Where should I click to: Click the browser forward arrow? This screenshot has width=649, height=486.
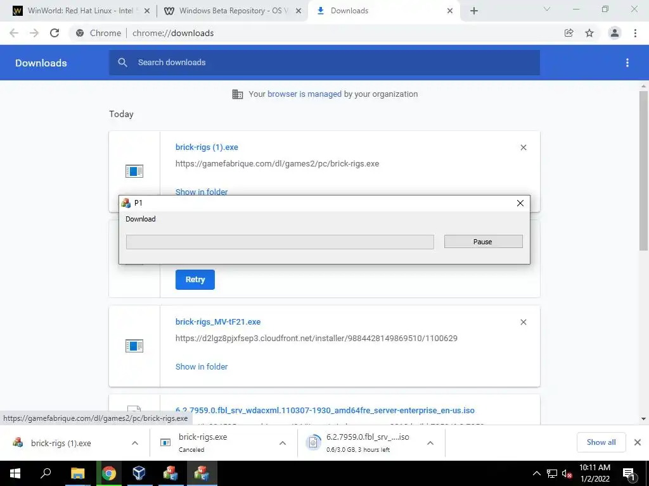tap(34, 33)
